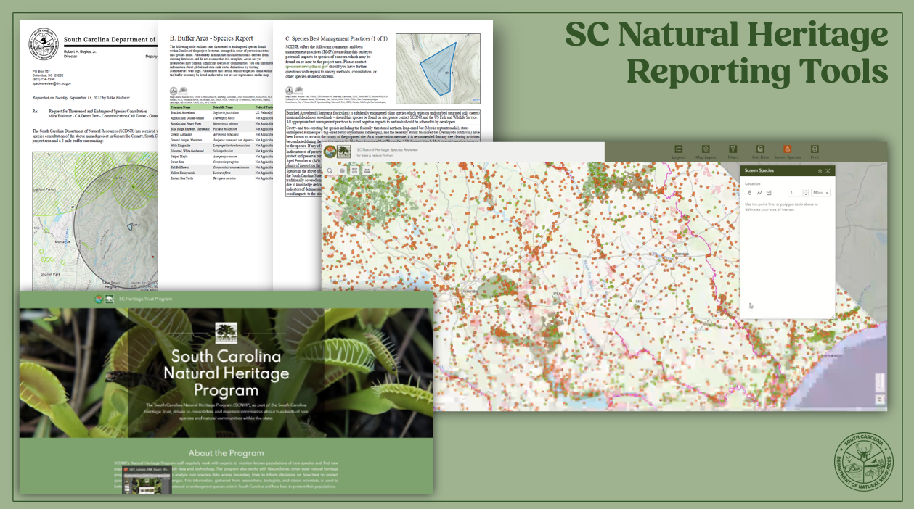Click the 'Scientific Name' table column header
Screen dimensions: 914x509
coord(223,107)
